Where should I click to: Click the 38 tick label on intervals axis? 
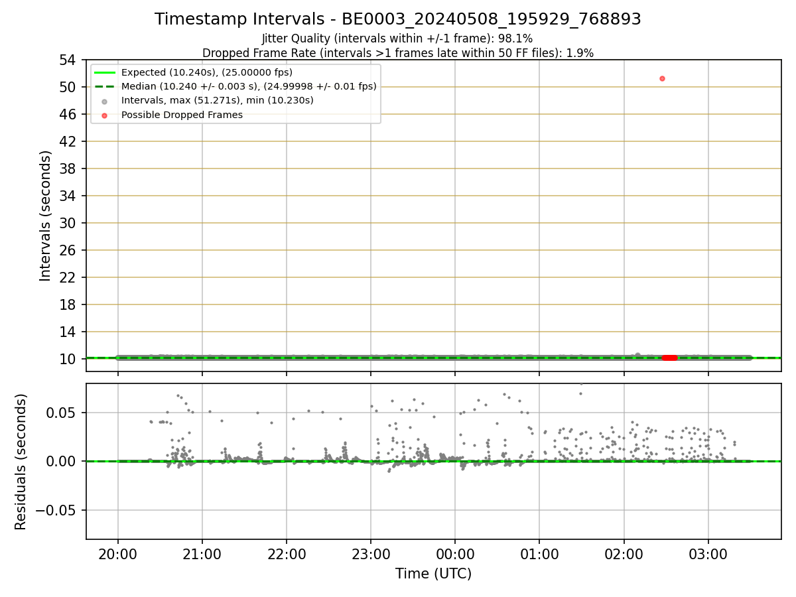[69, 168]
